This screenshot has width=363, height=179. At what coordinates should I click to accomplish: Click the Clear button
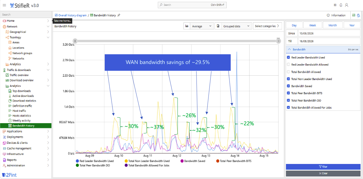[323, 173]
